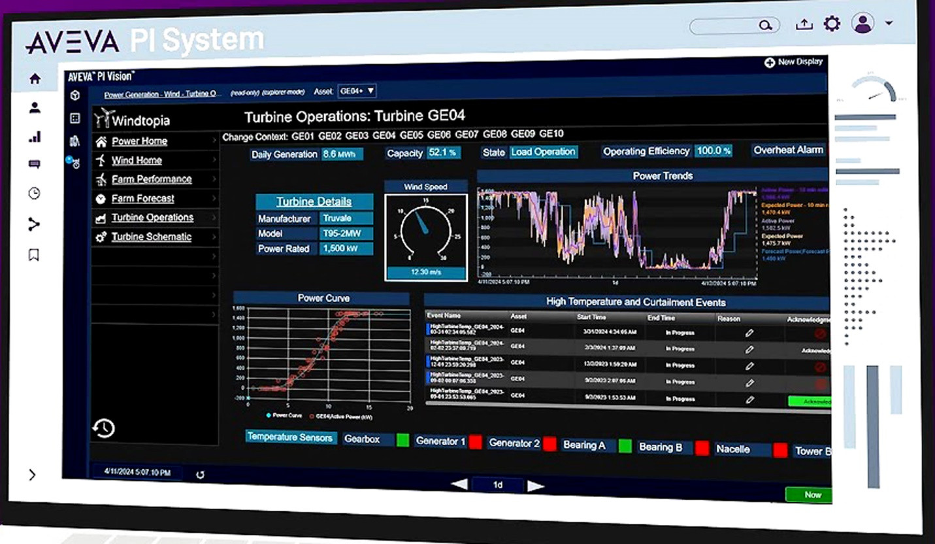Click the house icon beside Power Home
This screenshot has width=935, height=544.
tap(101, 142)
